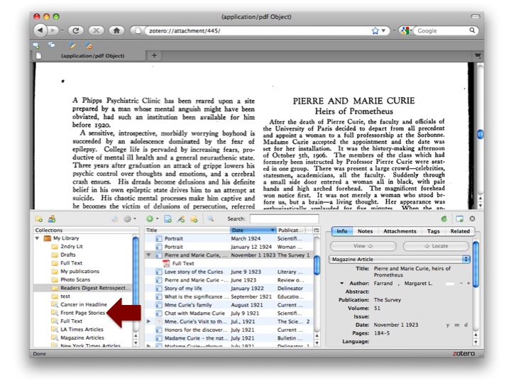This screenshot has width=511, height=383.
Task: Close the Zotero pane
Action: [x=472, y=218]
